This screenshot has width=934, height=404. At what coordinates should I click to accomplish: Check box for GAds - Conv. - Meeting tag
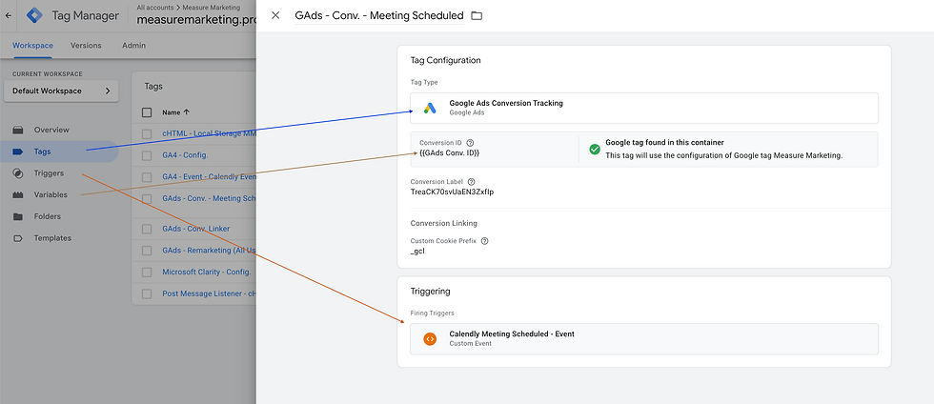click(147, 198)
